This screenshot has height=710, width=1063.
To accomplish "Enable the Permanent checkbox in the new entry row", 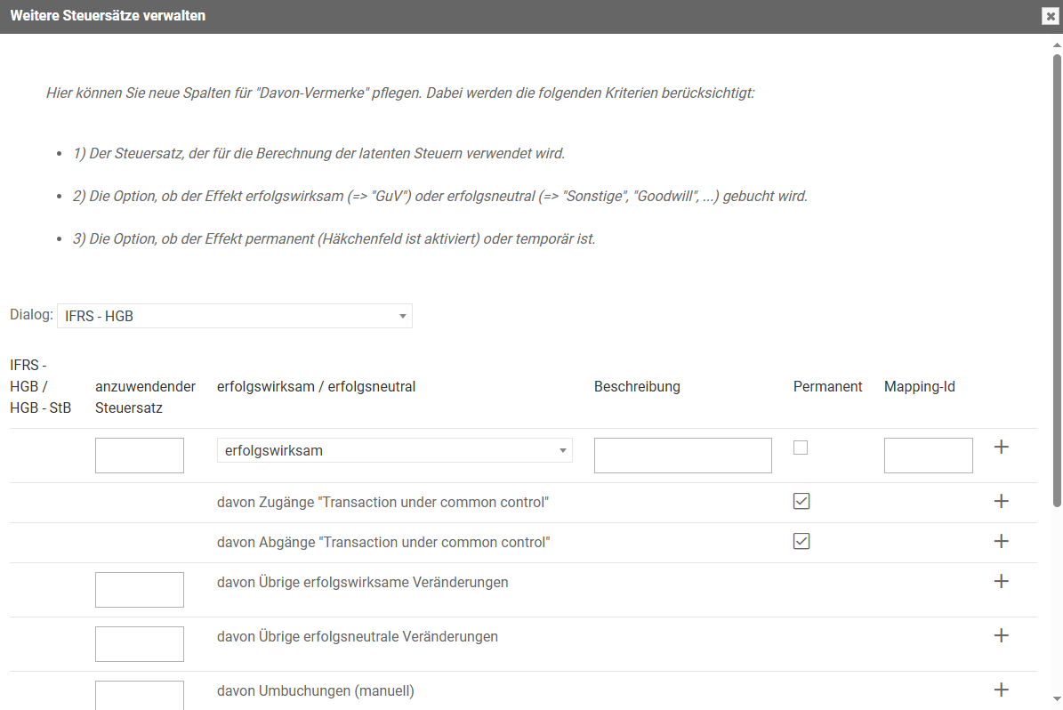I will [x=801, y=448].
